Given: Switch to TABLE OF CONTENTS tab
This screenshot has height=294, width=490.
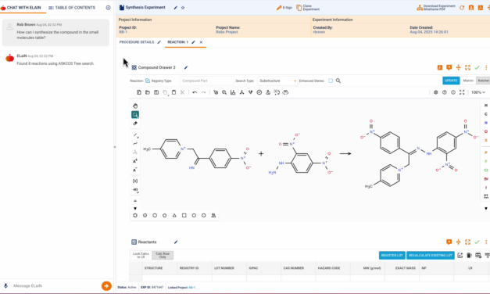Looking at the screenshot, I should (72, 8).
